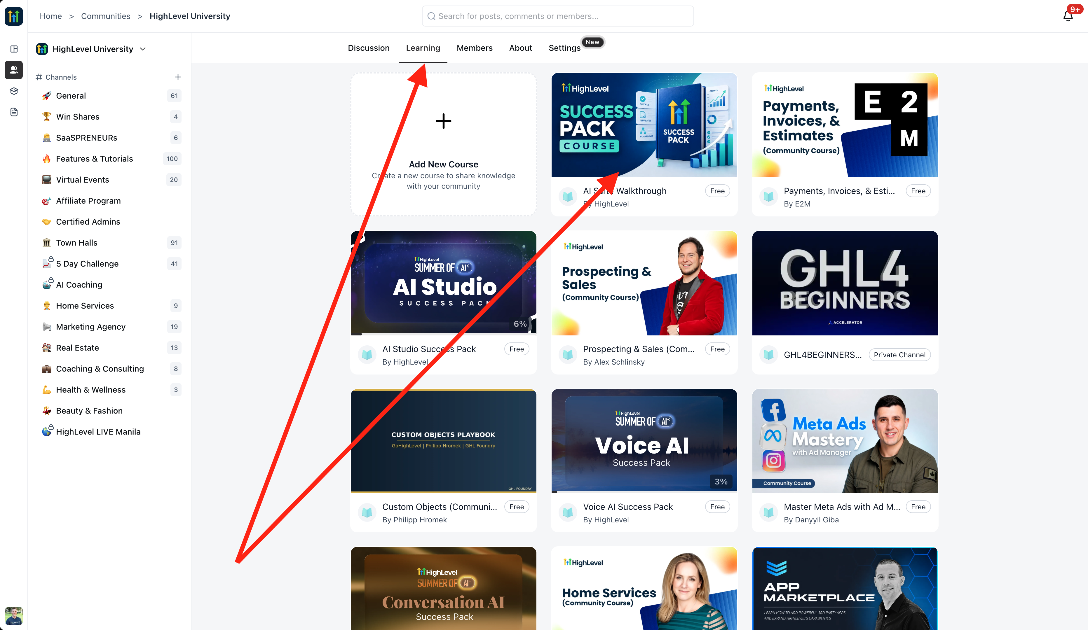Open the App Marketplace course thumbnail
This screenshot has width=1088, height=630.
(845, 589)
